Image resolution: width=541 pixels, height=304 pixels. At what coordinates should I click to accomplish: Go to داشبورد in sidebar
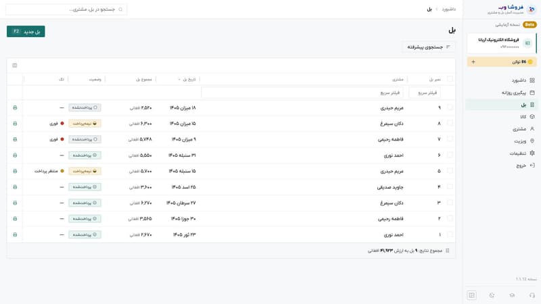point(501,80)
